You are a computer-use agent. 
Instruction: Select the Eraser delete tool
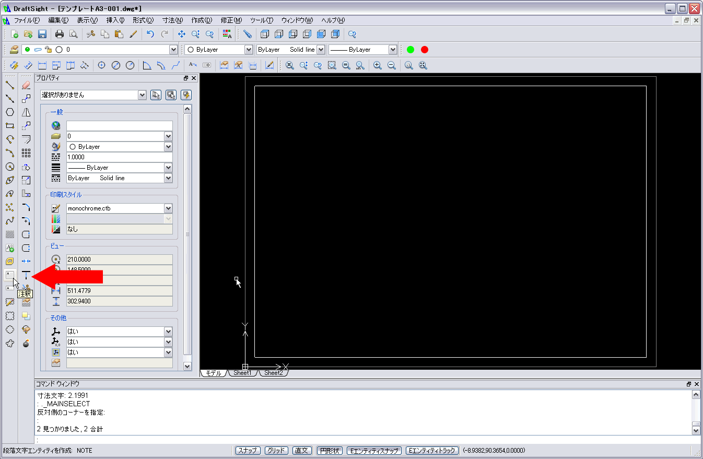point(26,85)
